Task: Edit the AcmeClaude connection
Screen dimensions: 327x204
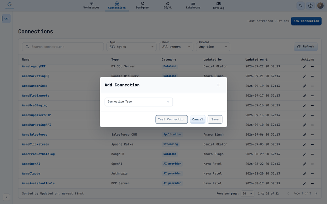Action: click(305, 174)
